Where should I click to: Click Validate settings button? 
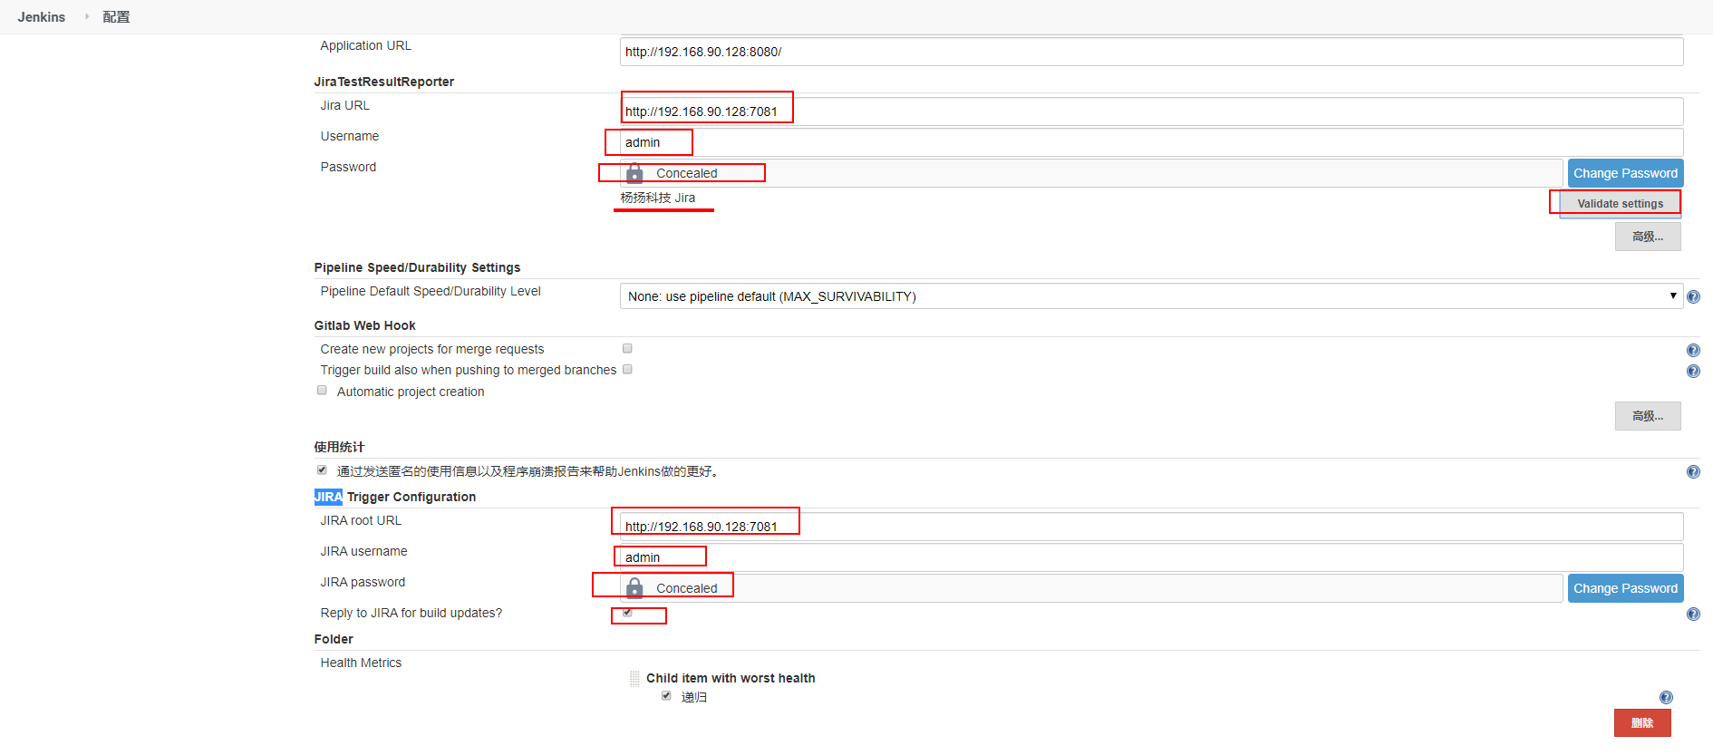coord(1621,204)
